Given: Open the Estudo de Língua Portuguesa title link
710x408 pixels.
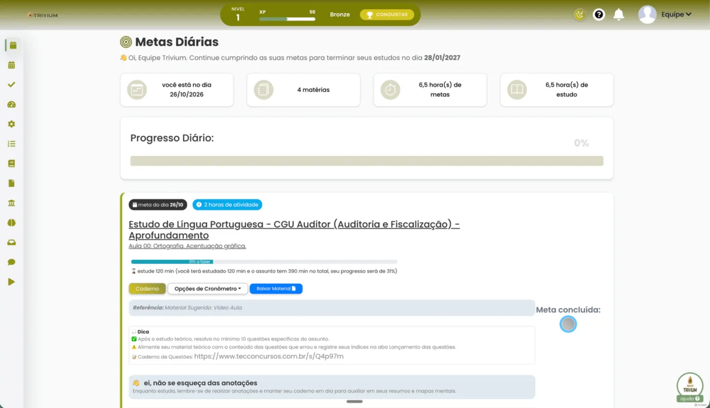Looking at the screenshot, I should (294, 230).
